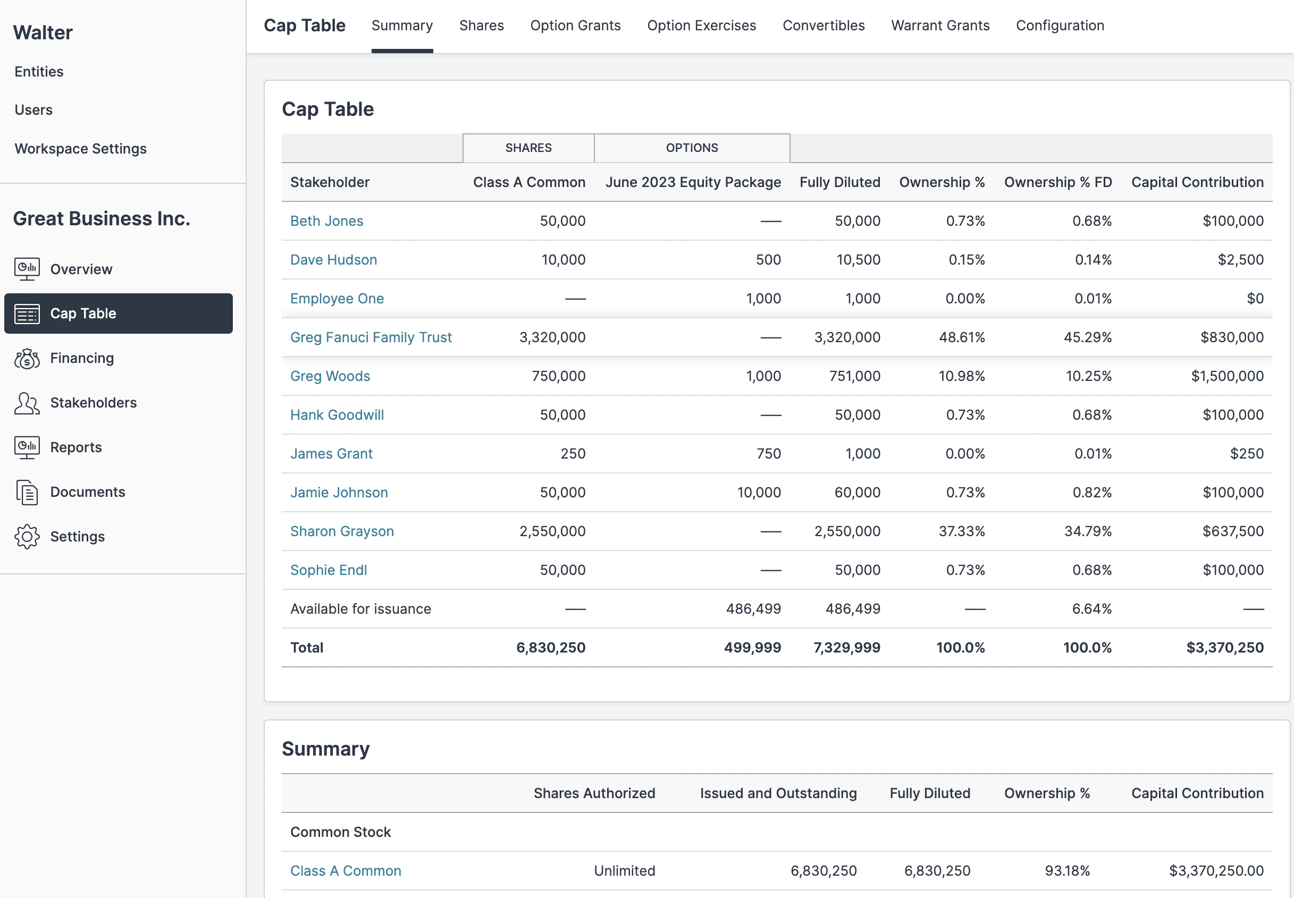Open Documents via the pages icon
This screenshot has height=898, width=1294.
click(x=26, y=492)
